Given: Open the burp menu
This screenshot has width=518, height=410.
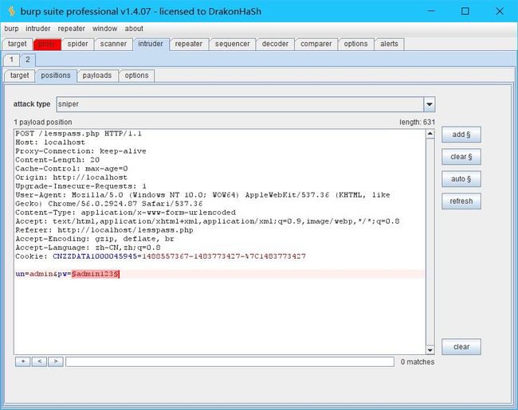Looking at the screenshot, I should coord(11,29).
